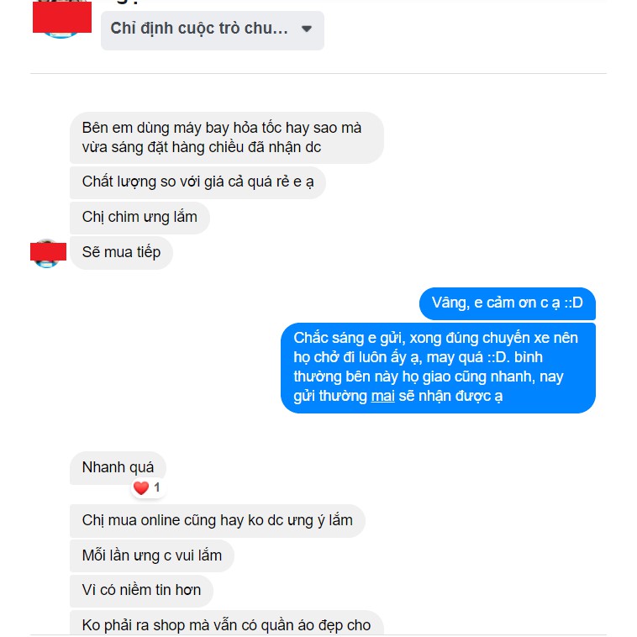Click the 'Chị chim ưng lắm' bubble
This screenshot has height=637, width=637.
pos(140,218)
